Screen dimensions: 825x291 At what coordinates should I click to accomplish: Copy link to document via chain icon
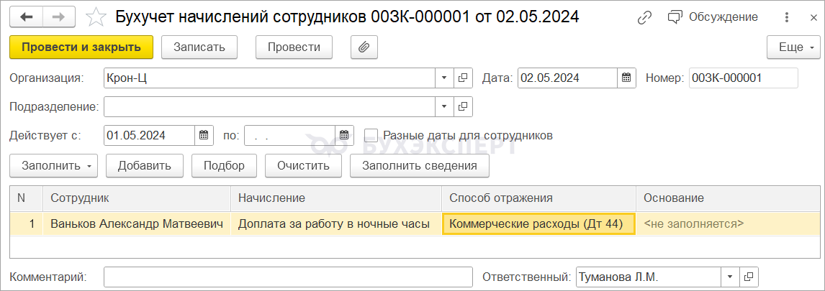tap(645, 17)
